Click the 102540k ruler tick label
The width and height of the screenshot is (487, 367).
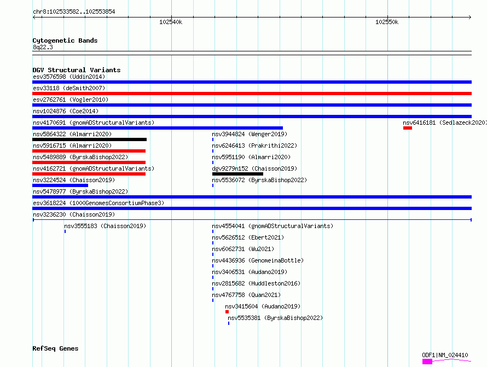tap(171, 22)
